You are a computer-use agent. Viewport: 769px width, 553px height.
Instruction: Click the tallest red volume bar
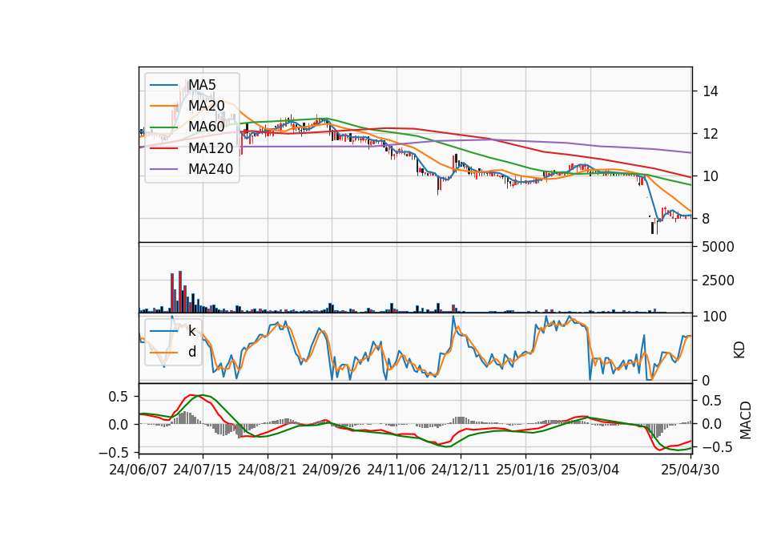click(x=180, y=292)
